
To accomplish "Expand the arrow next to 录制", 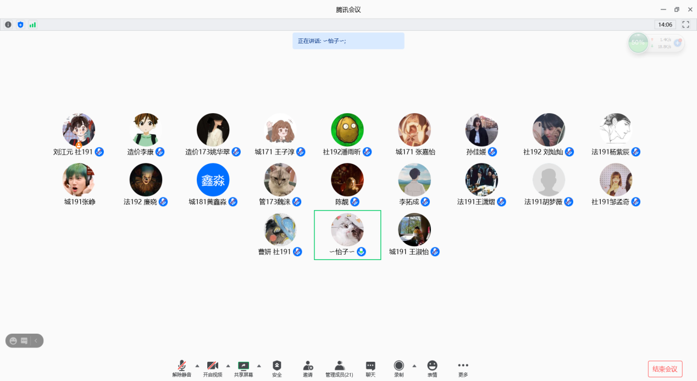I will [414, 366].
